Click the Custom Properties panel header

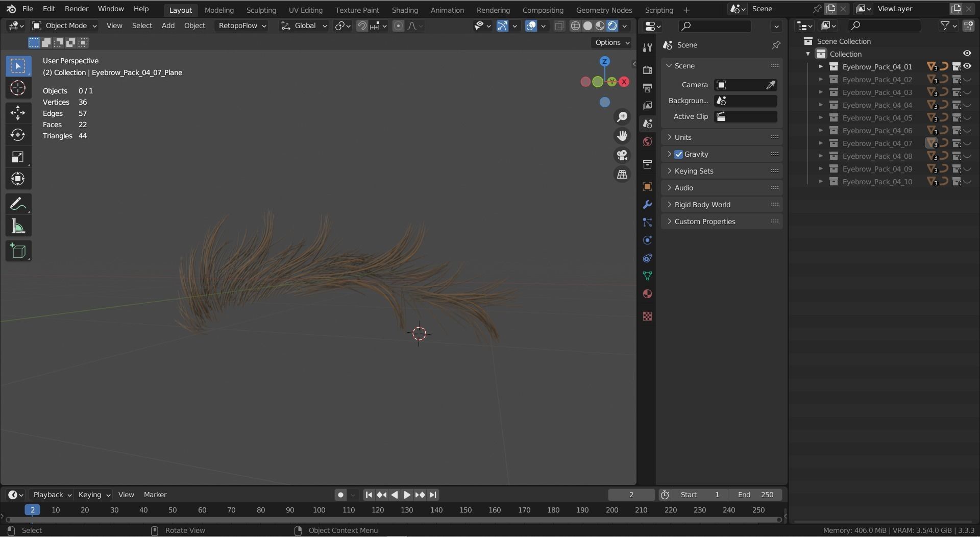722,222
